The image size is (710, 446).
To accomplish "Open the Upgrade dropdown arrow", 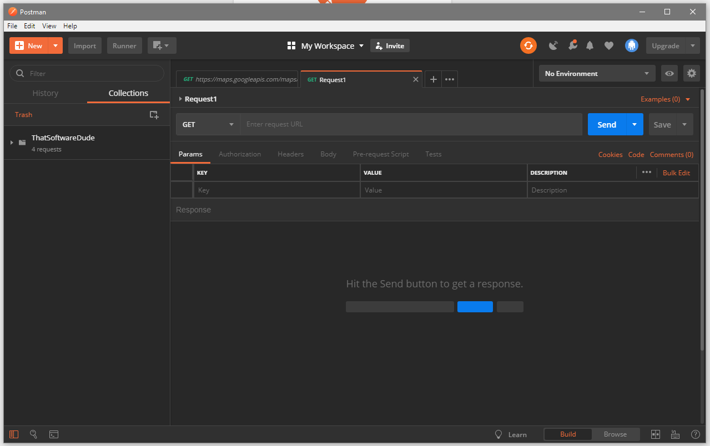I will point(693,45).
